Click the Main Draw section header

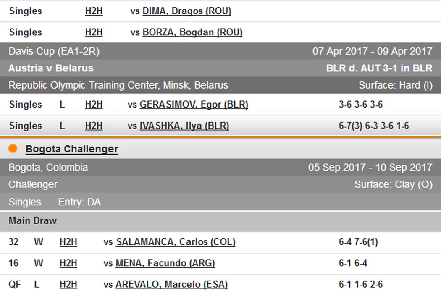(33, 220)
